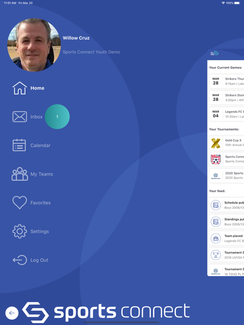Tap the hamburger menu logo icon

[x=214, y=53]
